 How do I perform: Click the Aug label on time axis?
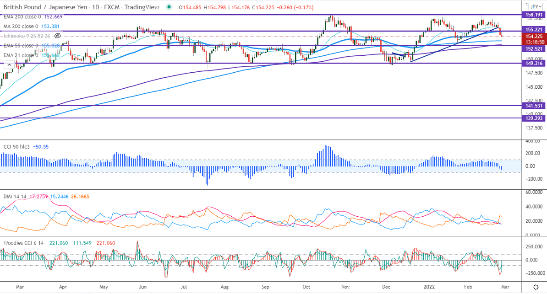tap(224, 287)
